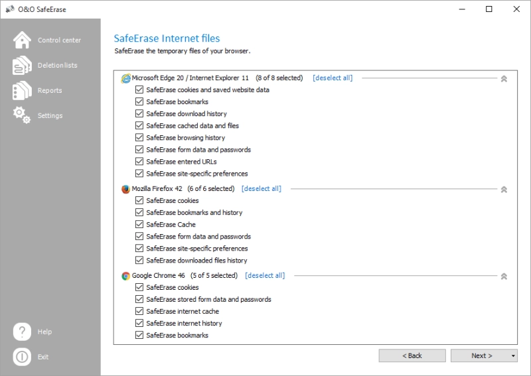Toggle Firefox SafeErase bookmarks and history checkbox
Screen dimensions: 531x376
[x=139, y=212]
